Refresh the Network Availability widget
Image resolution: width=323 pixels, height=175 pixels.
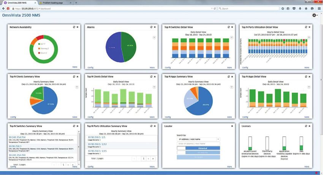[74, 27]
